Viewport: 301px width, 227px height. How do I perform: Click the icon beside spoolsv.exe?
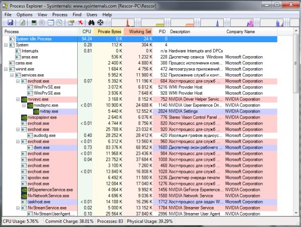click(24, 178)
